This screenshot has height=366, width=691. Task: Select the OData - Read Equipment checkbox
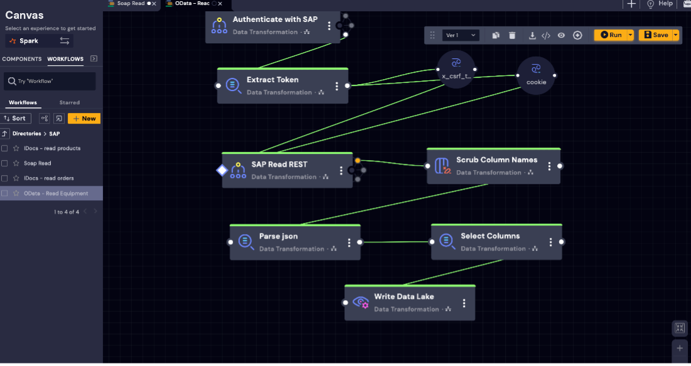(5, 193)
